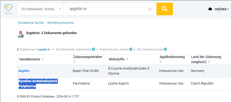Open Kyselina Acetylsalicylová Panpharma entry

(38, 83)
